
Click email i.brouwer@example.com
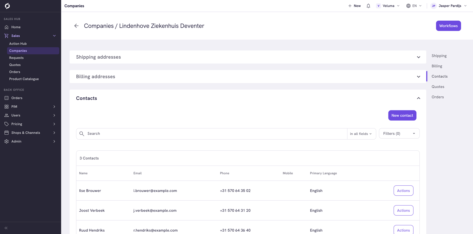(155, 191)
